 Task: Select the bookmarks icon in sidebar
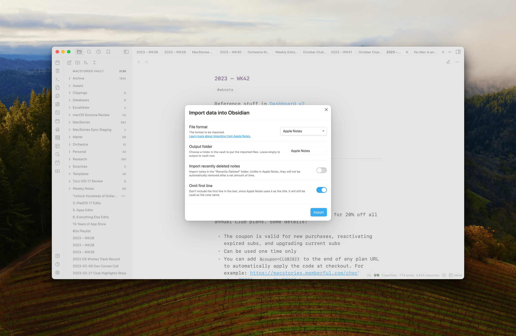coord(108,52)
